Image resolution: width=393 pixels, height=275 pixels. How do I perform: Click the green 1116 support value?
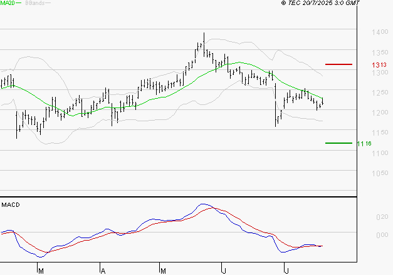[364, 144]
